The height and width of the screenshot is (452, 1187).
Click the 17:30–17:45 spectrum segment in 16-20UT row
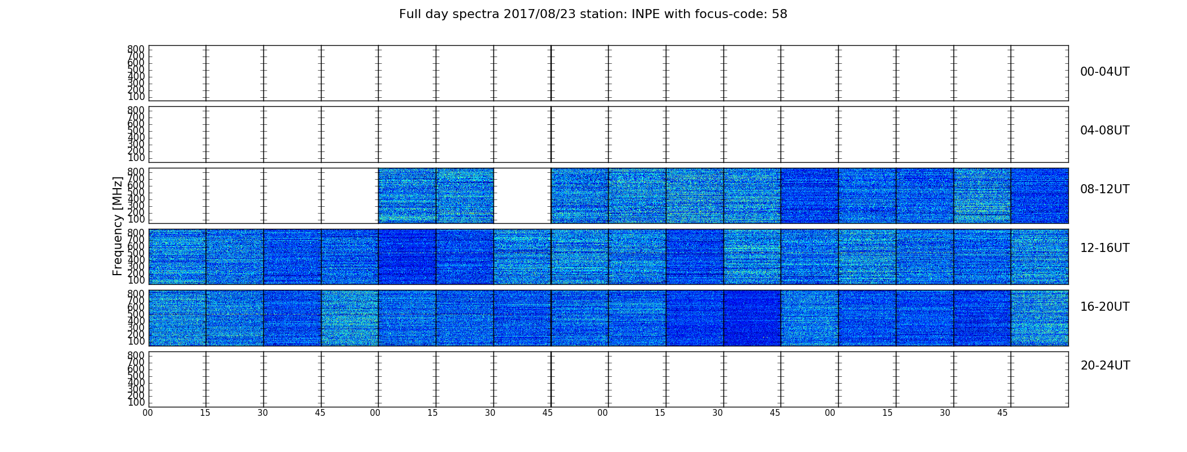coord(522,318)
